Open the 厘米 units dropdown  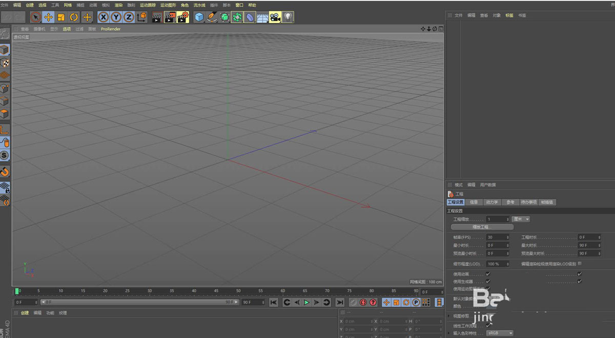[x=521, y=219]
